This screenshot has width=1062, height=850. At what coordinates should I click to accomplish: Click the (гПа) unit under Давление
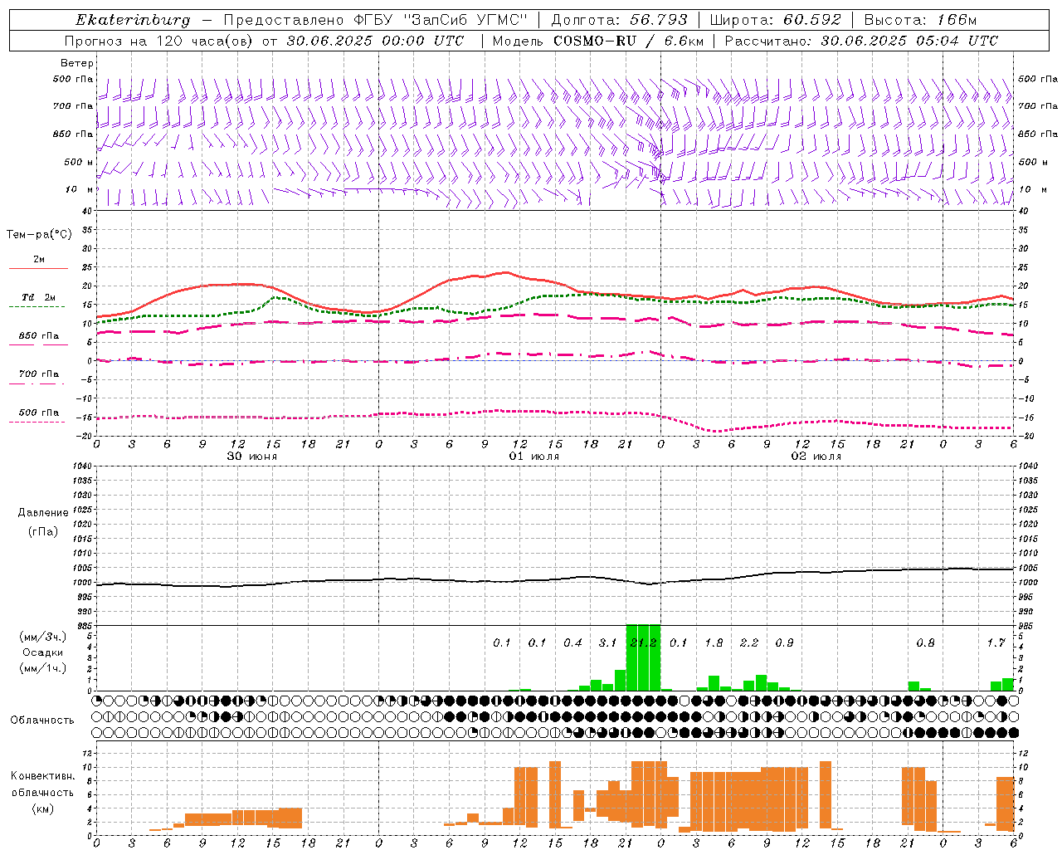(43, 531)
